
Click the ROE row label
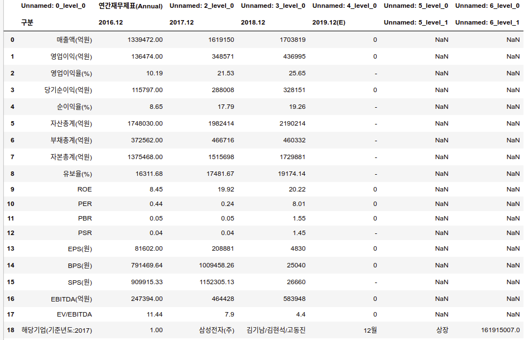pyautogui.click(x=85, y=189)
